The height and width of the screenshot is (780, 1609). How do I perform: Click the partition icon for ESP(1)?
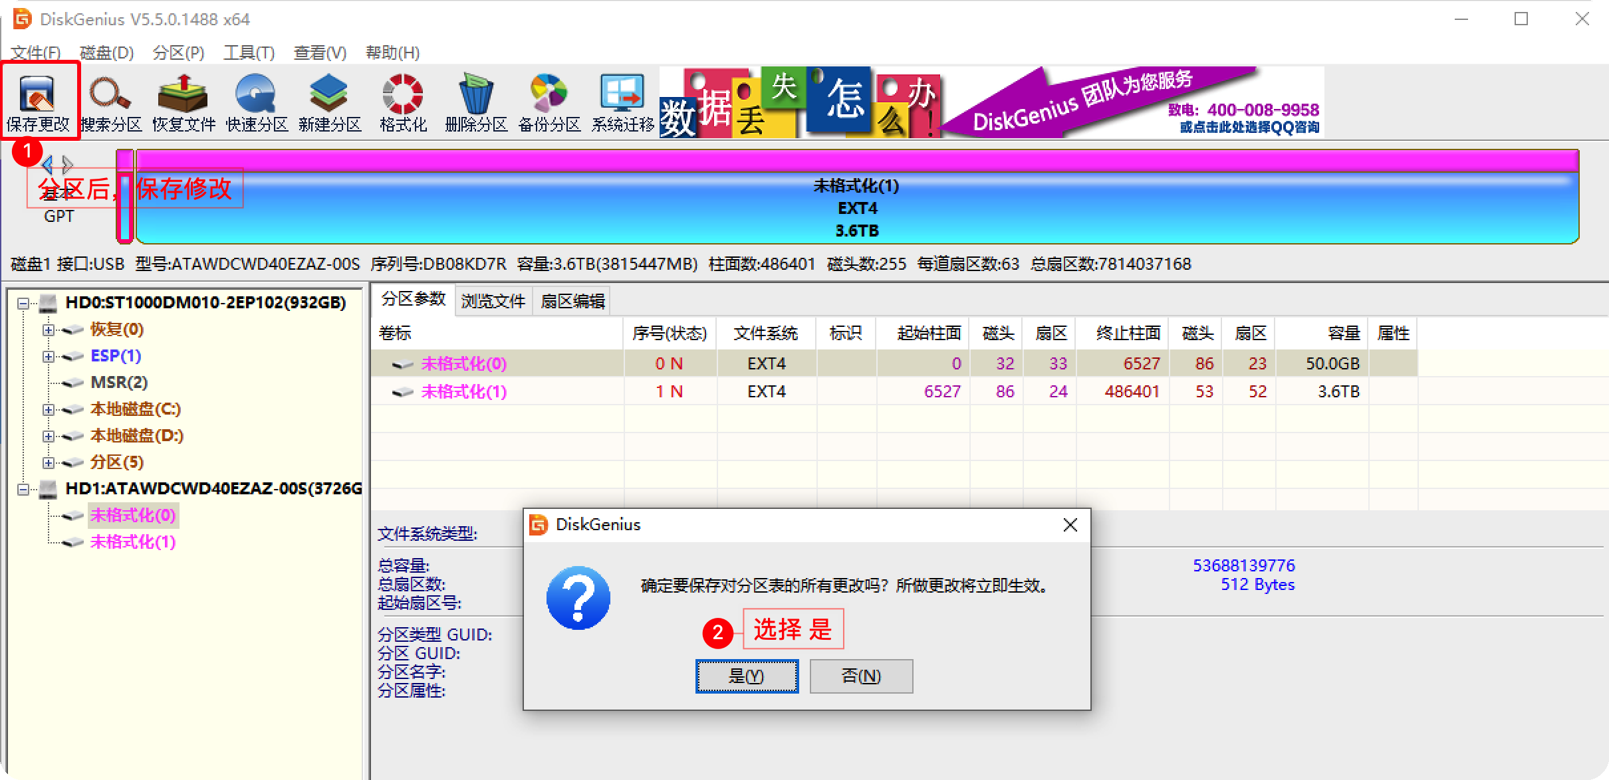tap(73, 357)
